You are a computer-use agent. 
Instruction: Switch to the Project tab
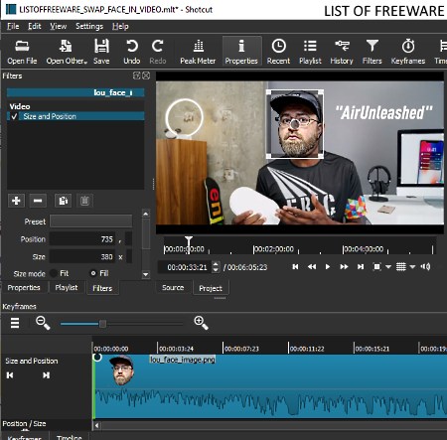tap(211, 288)
